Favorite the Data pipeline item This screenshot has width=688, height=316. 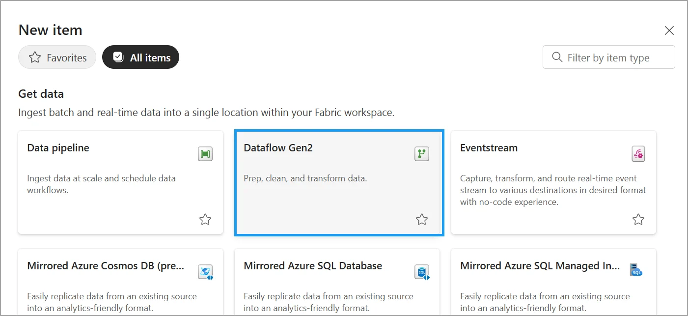pyautogui.click(x=205, y=219)
